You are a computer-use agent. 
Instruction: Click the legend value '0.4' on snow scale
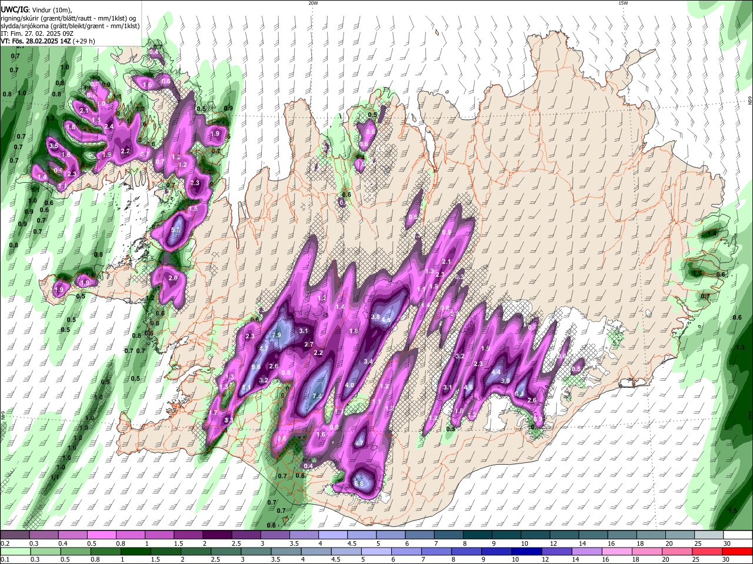point(62,543)
